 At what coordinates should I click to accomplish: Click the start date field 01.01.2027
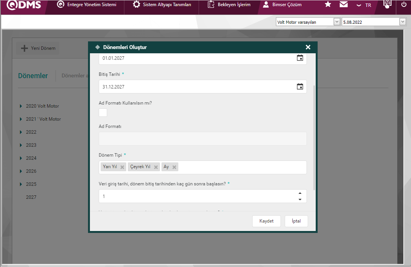[202, 58]
